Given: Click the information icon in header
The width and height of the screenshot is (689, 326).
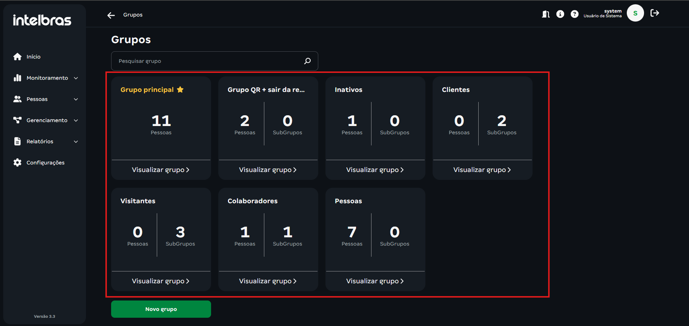Looking at the screenshot, I should pos(560,14).
